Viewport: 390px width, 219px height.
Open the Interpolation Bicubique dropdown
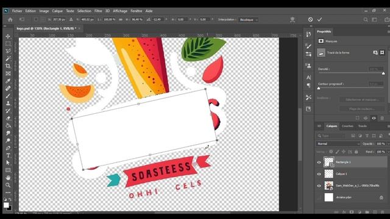249,19
